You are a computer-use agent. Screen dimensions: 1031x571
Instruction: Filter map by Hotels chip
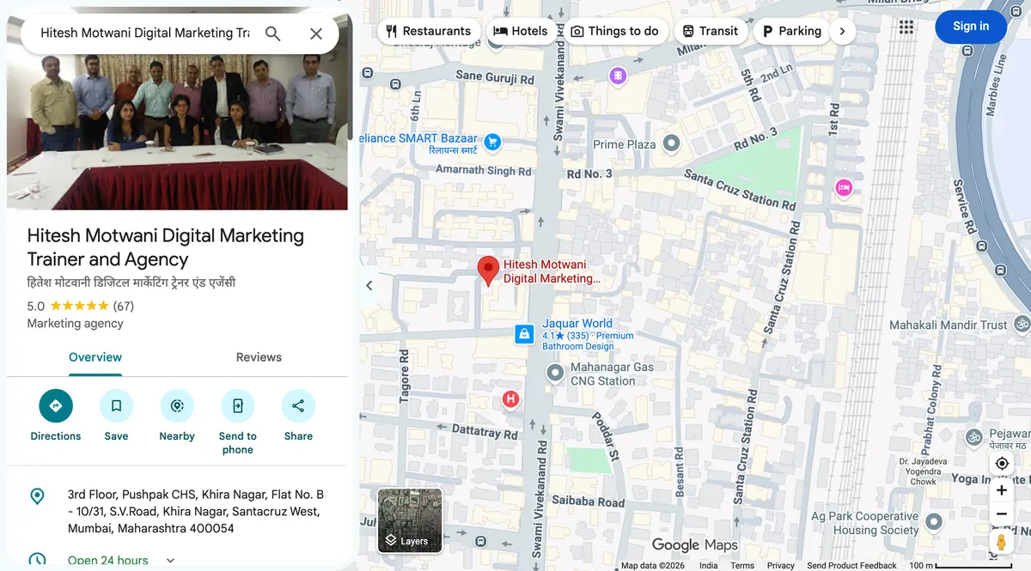tap(521, 31)
